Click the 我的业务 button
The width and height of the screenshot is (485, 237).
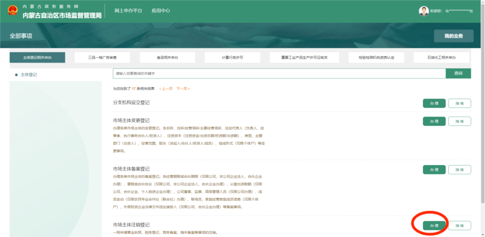(x=454, y=36)
